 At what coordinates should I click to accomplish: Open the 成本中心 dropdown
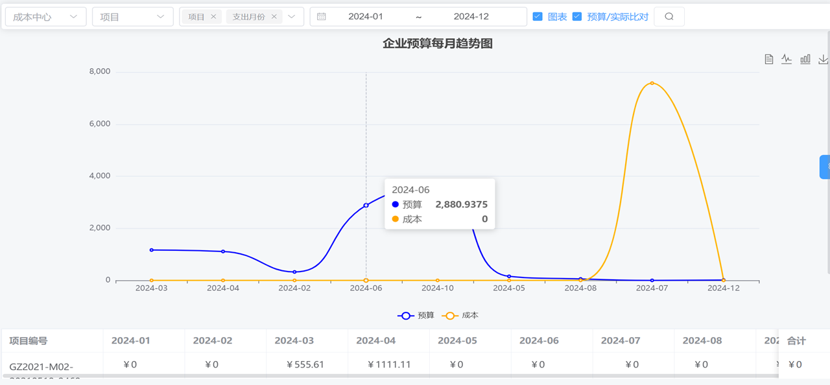tap(45, 16)
